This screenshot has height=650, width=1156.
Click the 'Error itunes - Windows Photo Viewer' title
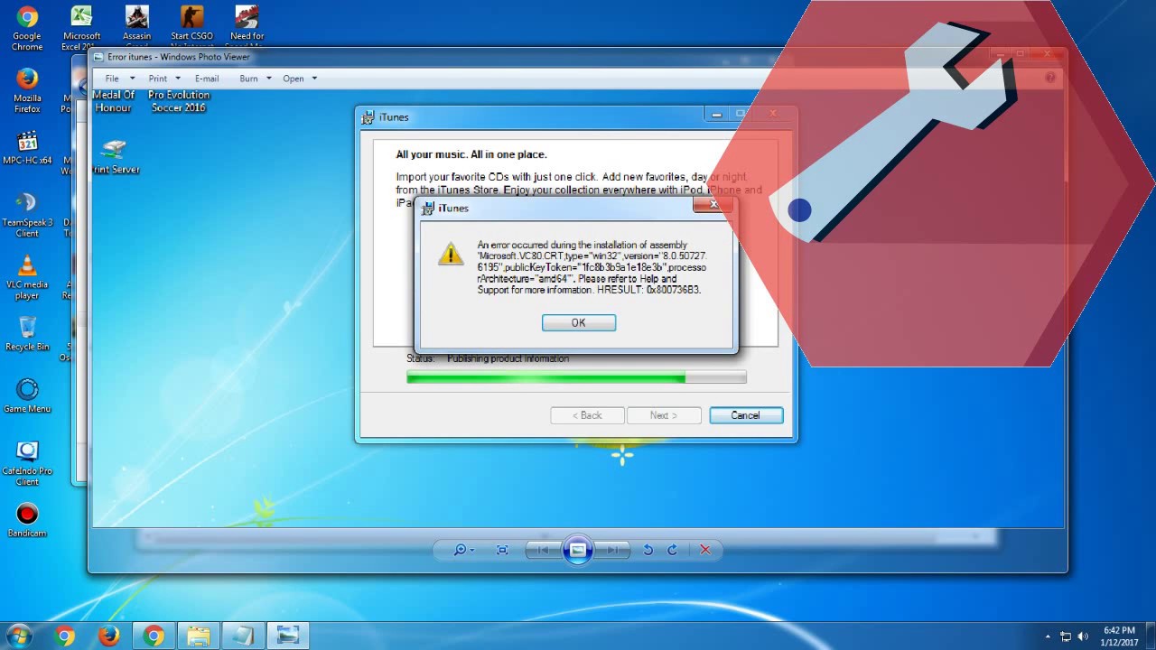pyautogui.click(x=179, y=57)
